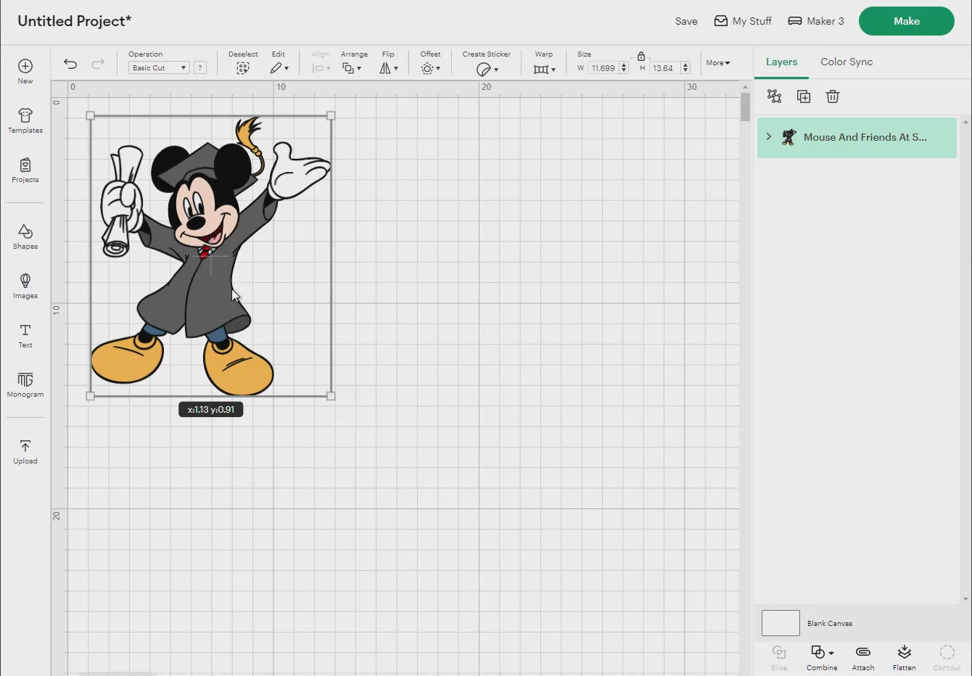Open the Warp dropdown
Viewport: 972px width, 676px height.
tap(544, 69)
